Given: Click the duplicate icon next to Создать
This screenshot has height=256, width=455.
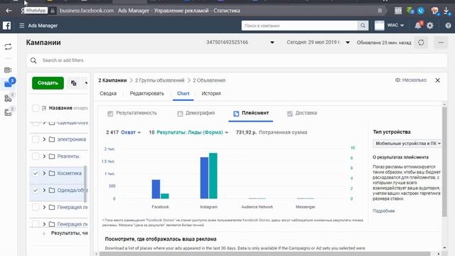Looking at the screenshot, I should click(x=74, y=83).
